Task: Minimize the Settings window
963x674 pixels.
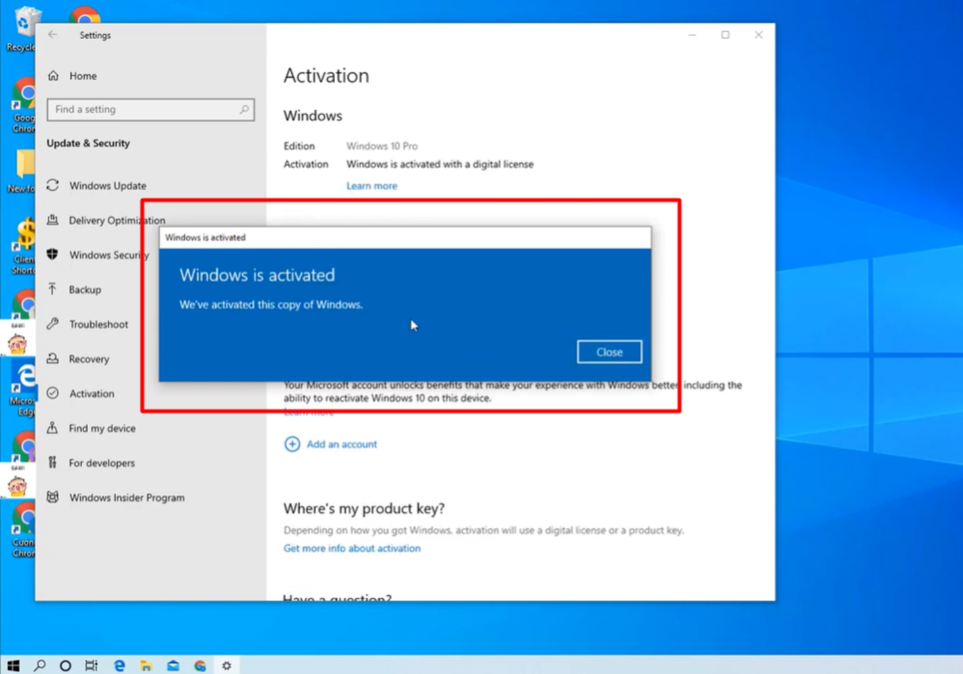Action: pyautogui.click(x=692, y=35)
